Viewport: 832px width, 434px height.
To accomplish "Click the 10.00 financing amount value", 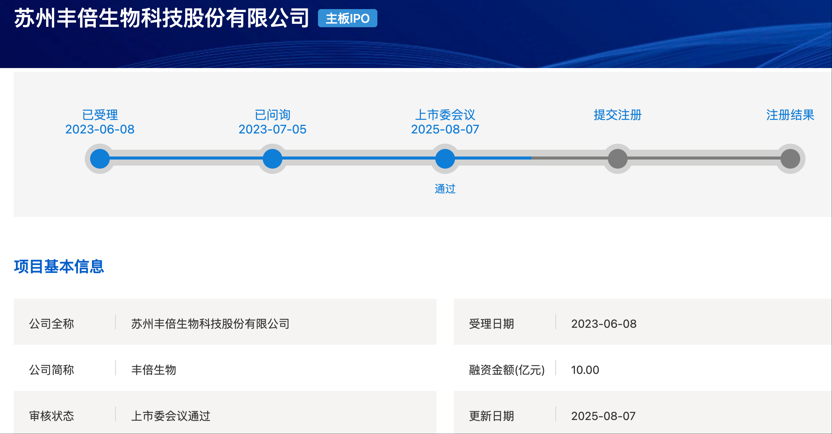I will point(585,370).
